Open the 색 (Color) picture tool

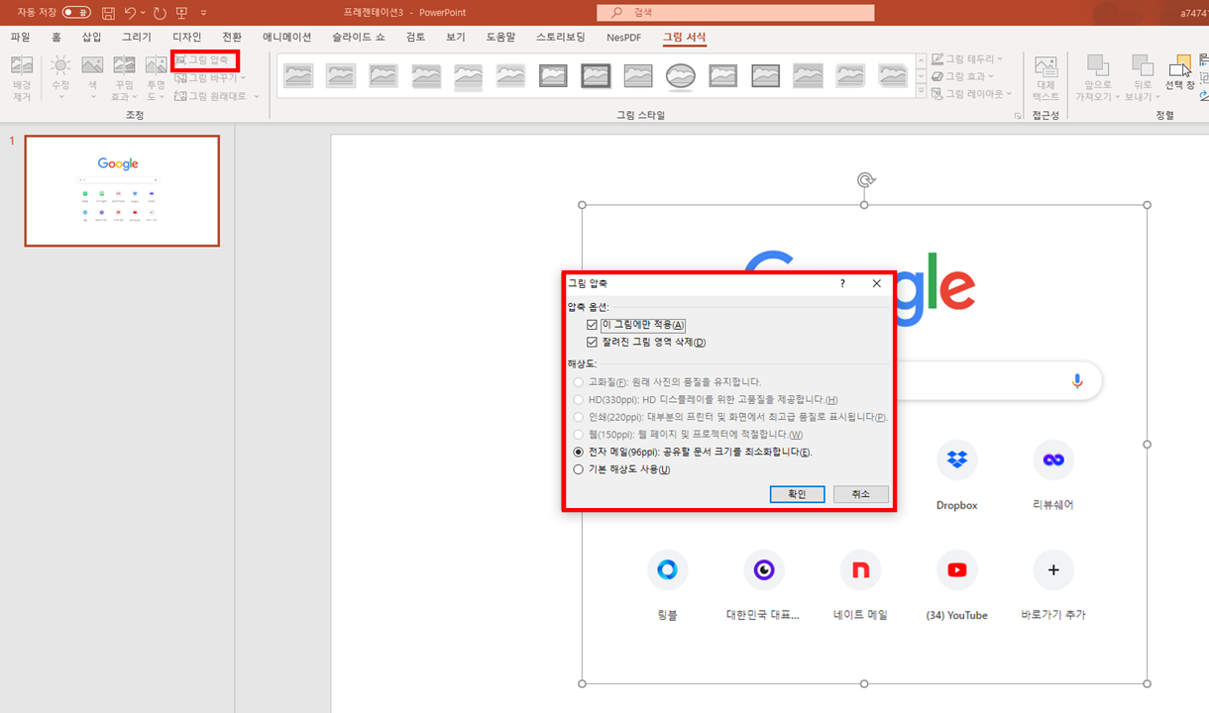pyautogui.click(x=92, y=78)
